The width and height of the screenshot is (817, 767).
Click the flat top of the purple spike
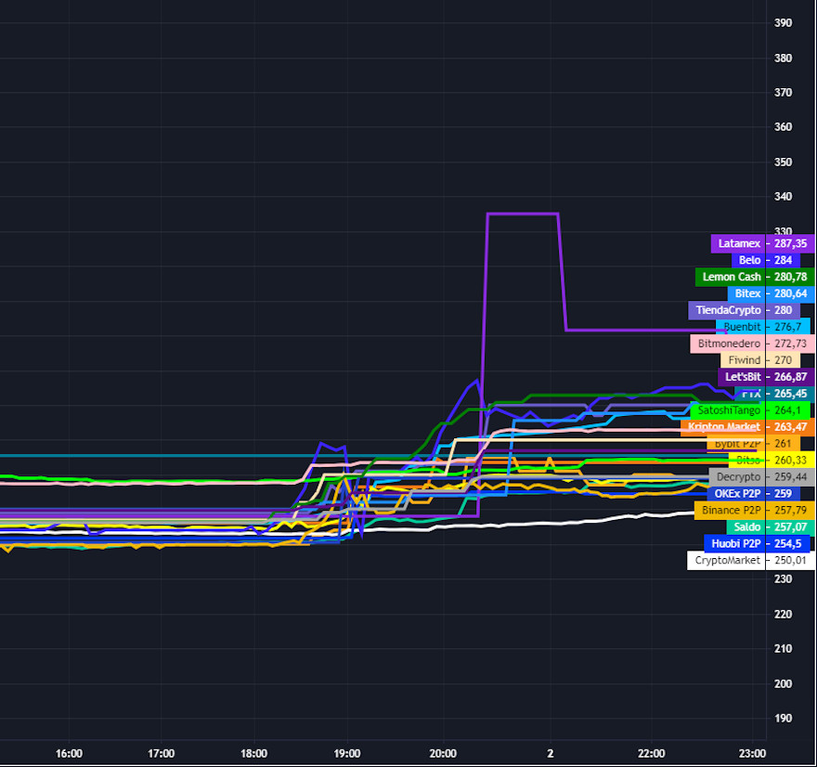tap(523, 214)
